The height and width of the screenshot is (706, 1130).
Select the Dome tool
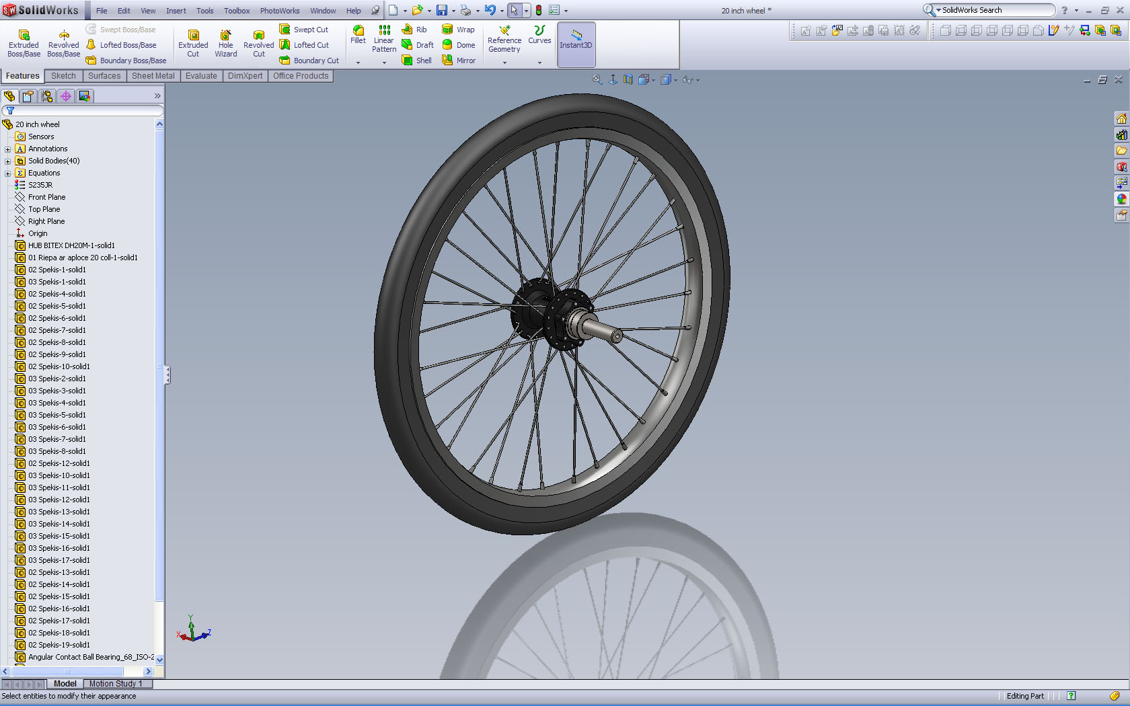pos(458,45)
